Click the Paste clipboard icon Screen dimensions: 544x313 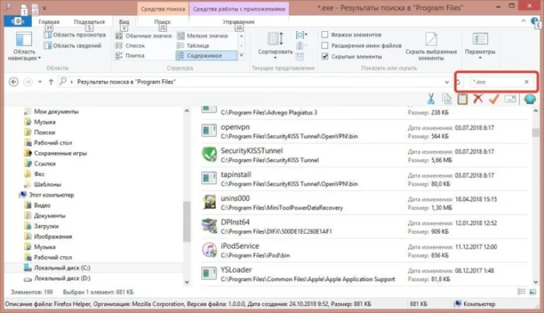pos(462,99)
